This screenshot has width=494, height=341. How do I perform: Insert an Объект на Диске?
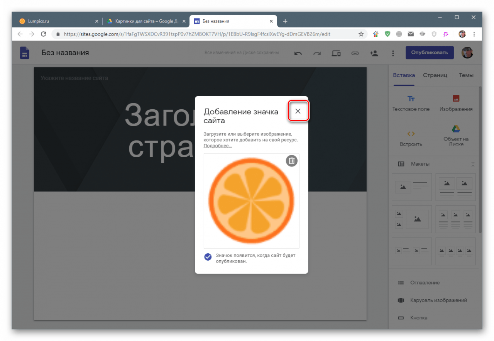456,135
